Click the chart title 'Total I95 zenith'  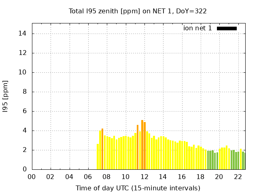tap(138, 11)
